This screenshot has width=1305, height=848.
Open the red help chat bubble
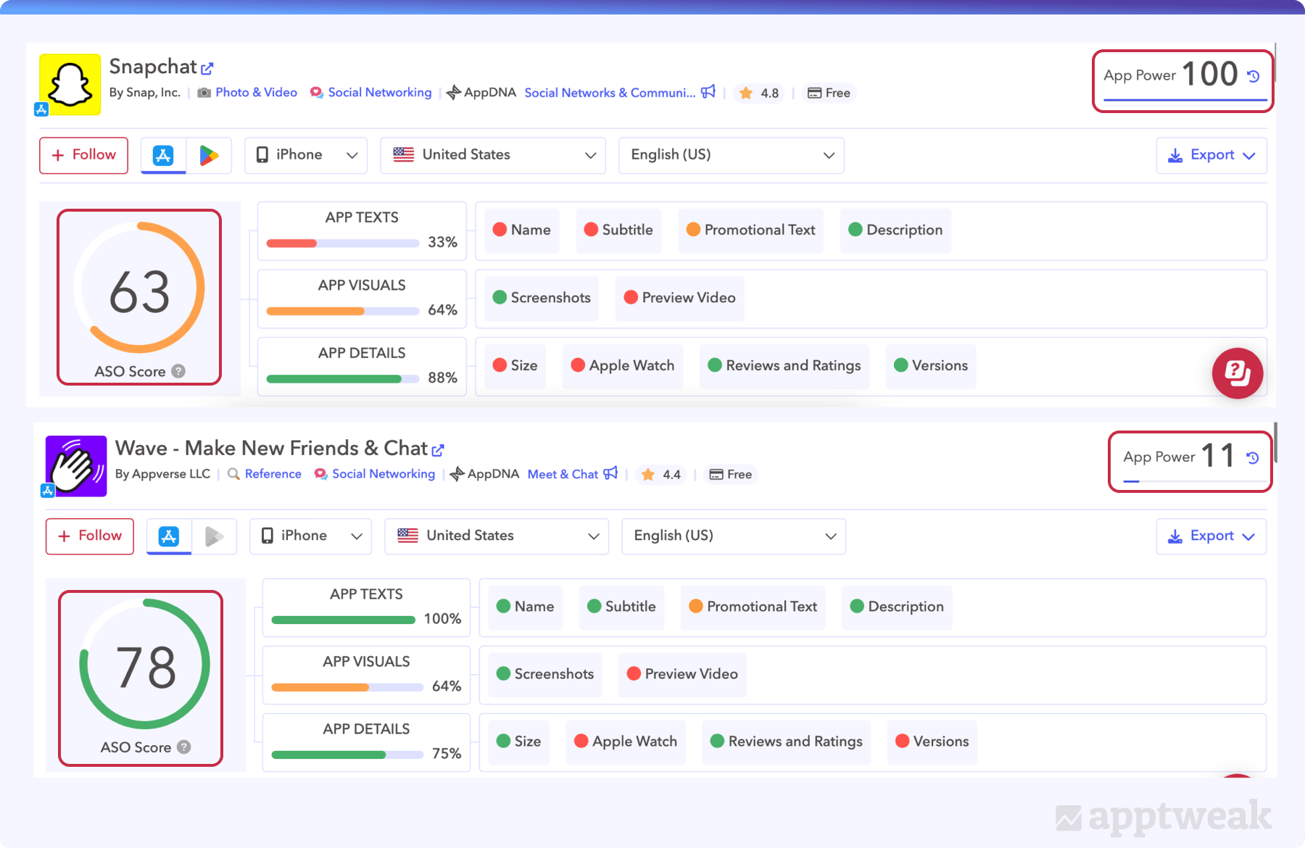(1238, 373)
